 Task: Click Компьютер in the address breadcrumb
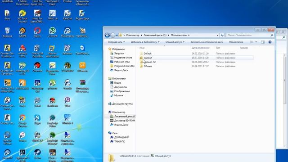[133, 35]
